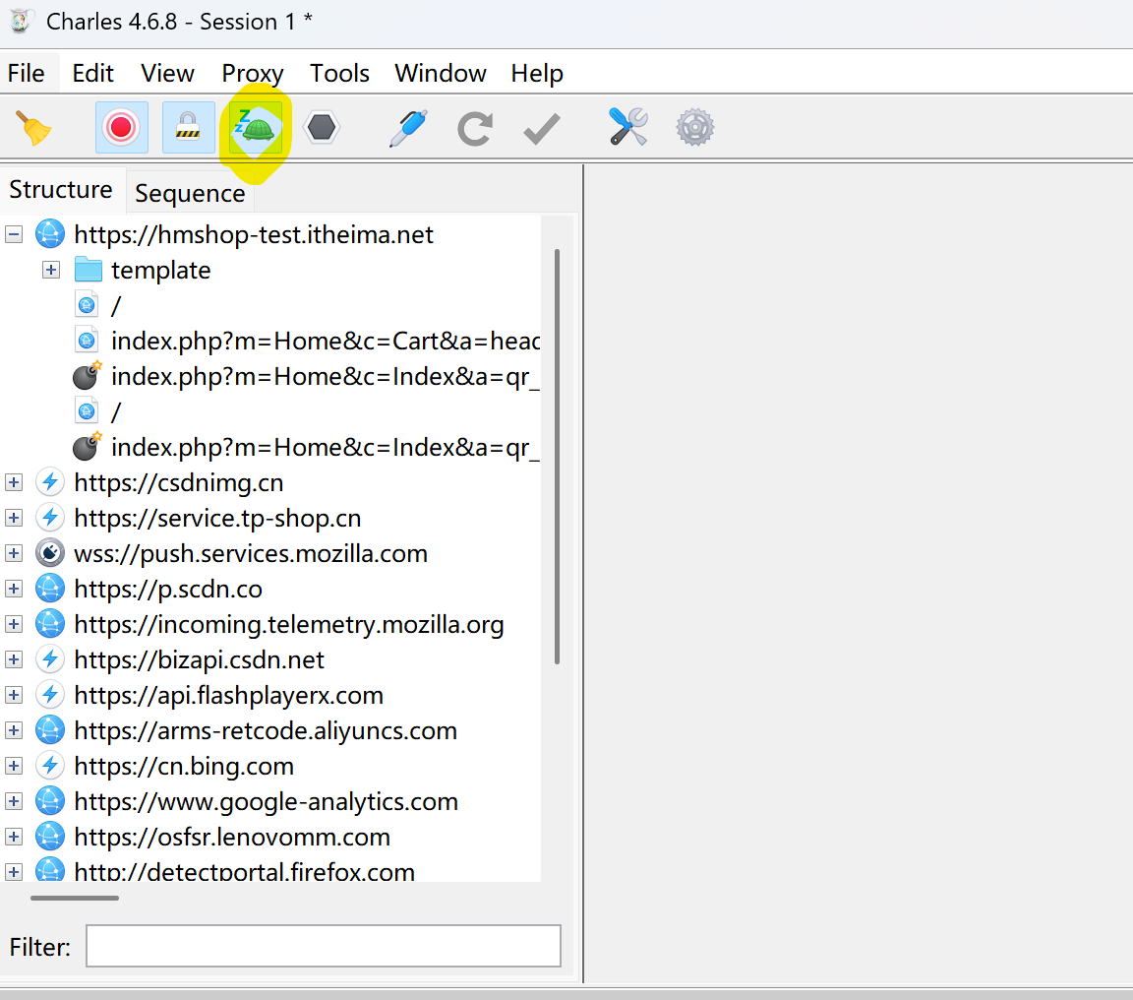Open Settings gear icon in toolbar

(695, 128)
